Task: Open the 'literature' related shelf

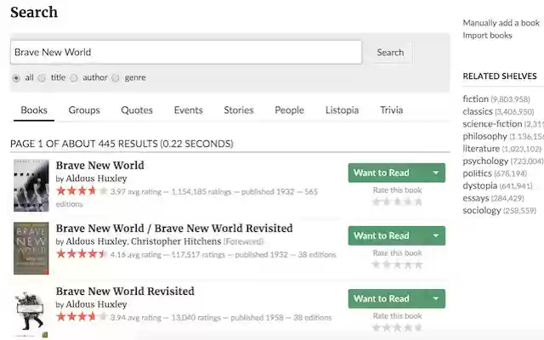Action: click(x=481, y=149)
